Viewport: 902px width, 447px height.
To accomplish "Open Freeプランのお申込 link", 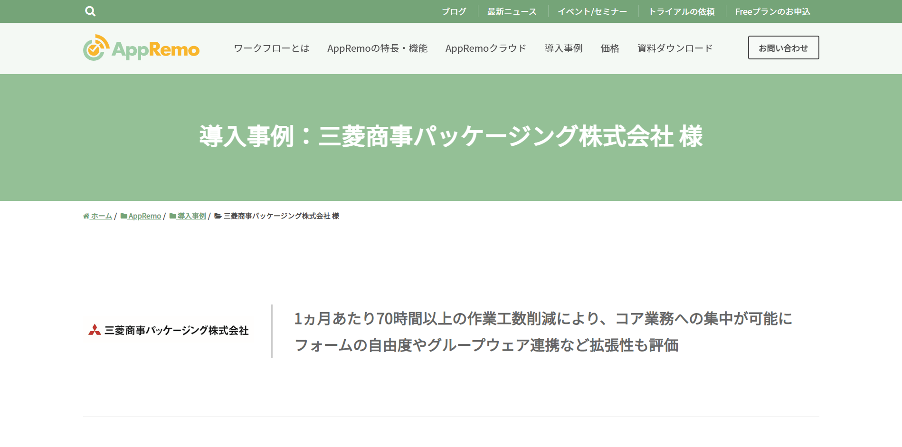I will tap(773, 11).
